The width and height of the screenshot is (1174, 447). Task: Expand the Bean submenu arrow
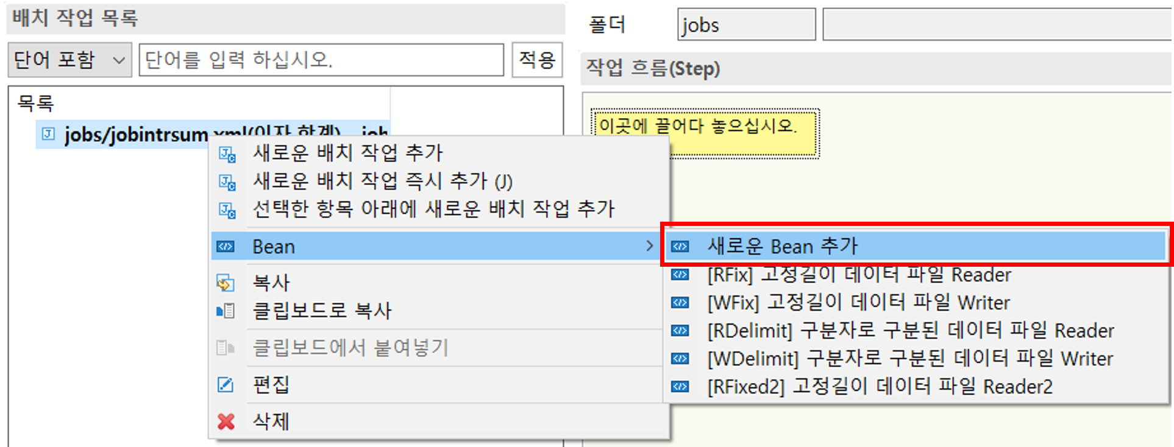pyautogui.click(x=649, y=246)
